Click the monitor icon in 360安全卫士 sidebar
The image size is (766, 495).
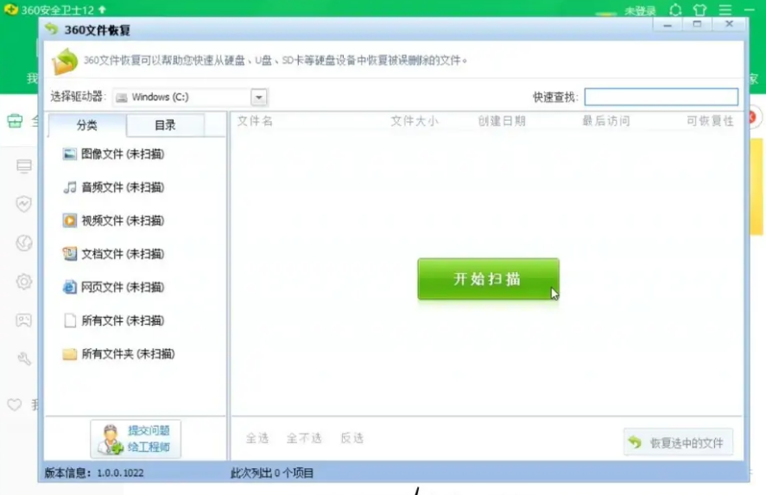point(24,166)
